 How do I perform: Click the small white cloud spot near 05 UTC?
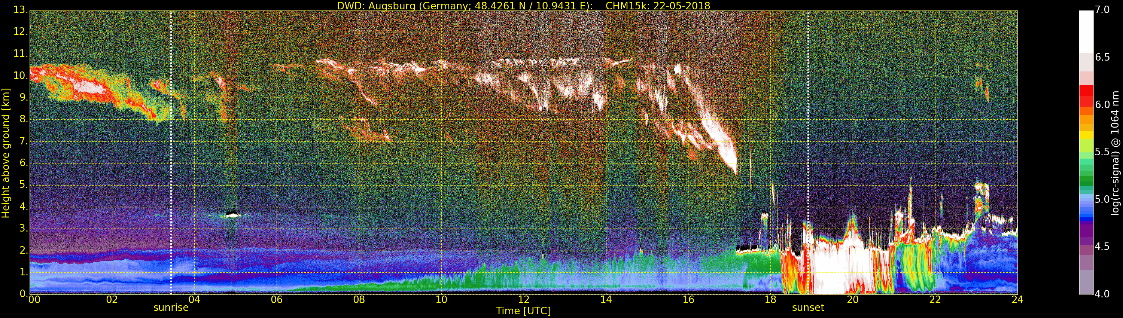233,214
